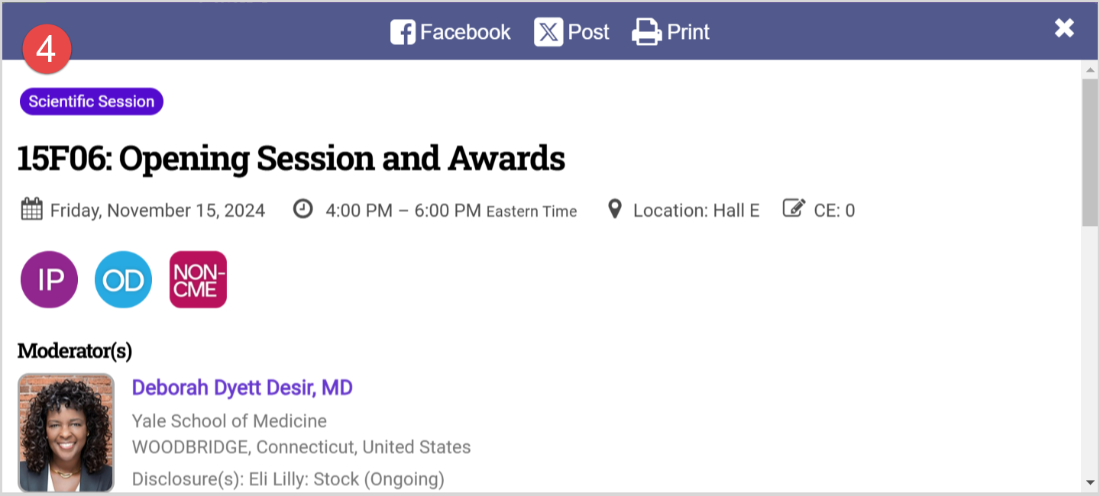This screenshot has width=1100, height=496.
Task: Click Deborah Dyett Desir's photo thumbnail
Action: point(66,432)
